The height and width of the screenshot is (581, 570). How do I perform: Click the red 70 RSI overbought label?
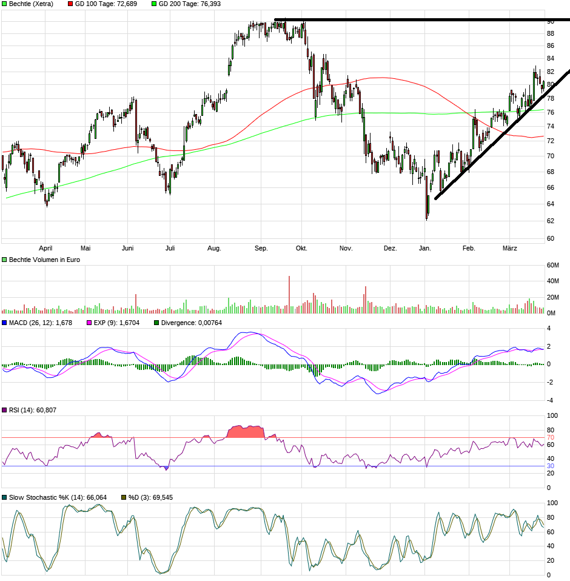pyautogui.click(x=551, y=438)
